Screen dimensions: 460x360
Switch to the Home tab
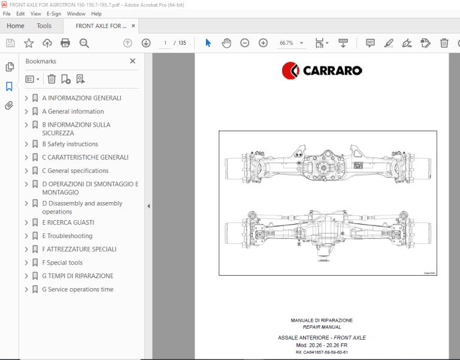pyautogui.click(x=15, y=26)
